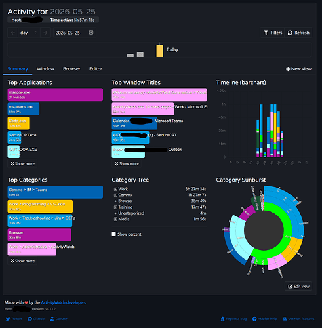Screen dimensions: 322x328
Task: Click the msedge.exe application bar
Action: click(x=55, y=94)
